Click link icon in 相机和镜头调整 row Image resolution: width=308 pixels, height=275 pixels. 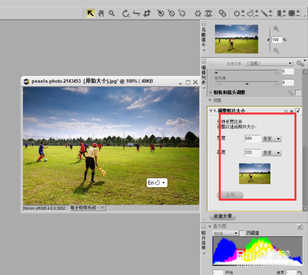(290, 93)
